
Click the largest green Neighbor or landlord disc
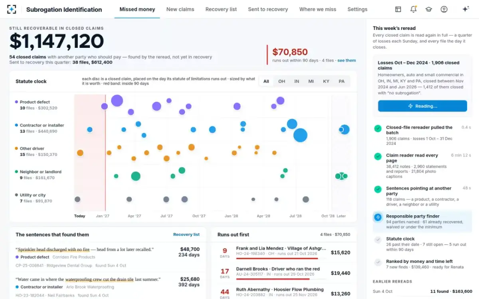136,176
